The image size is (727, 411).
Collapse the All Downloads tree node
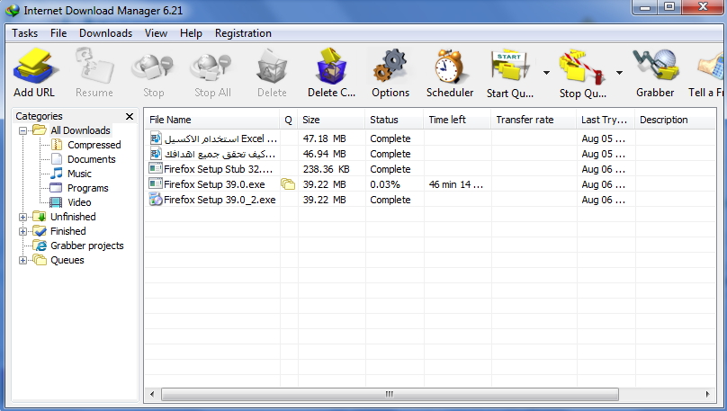pos(22,130)
